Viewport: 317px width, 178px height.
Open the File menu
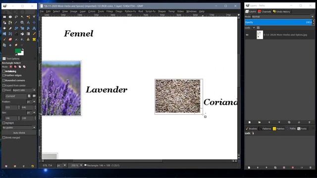point(42,11)
